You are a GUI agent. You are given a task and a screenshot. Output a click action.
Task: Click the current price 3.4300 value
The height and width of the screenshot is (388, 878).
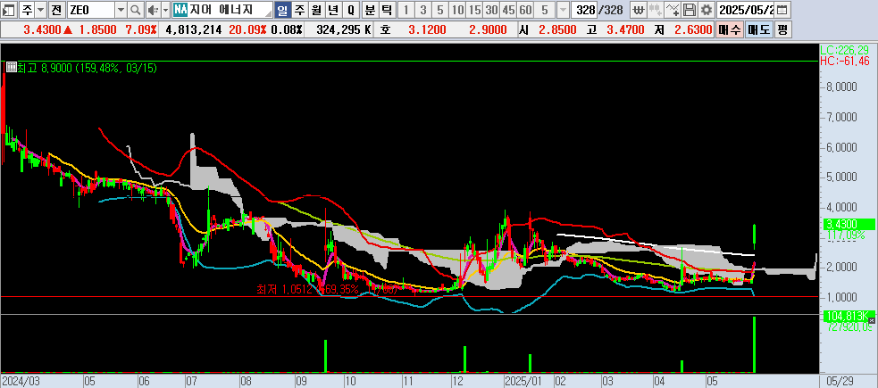click(41, 29)
